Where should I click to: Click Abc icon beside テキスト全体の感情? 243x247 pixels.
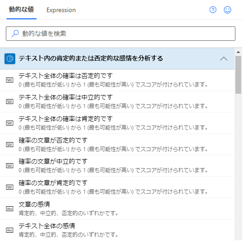point(9,230)
